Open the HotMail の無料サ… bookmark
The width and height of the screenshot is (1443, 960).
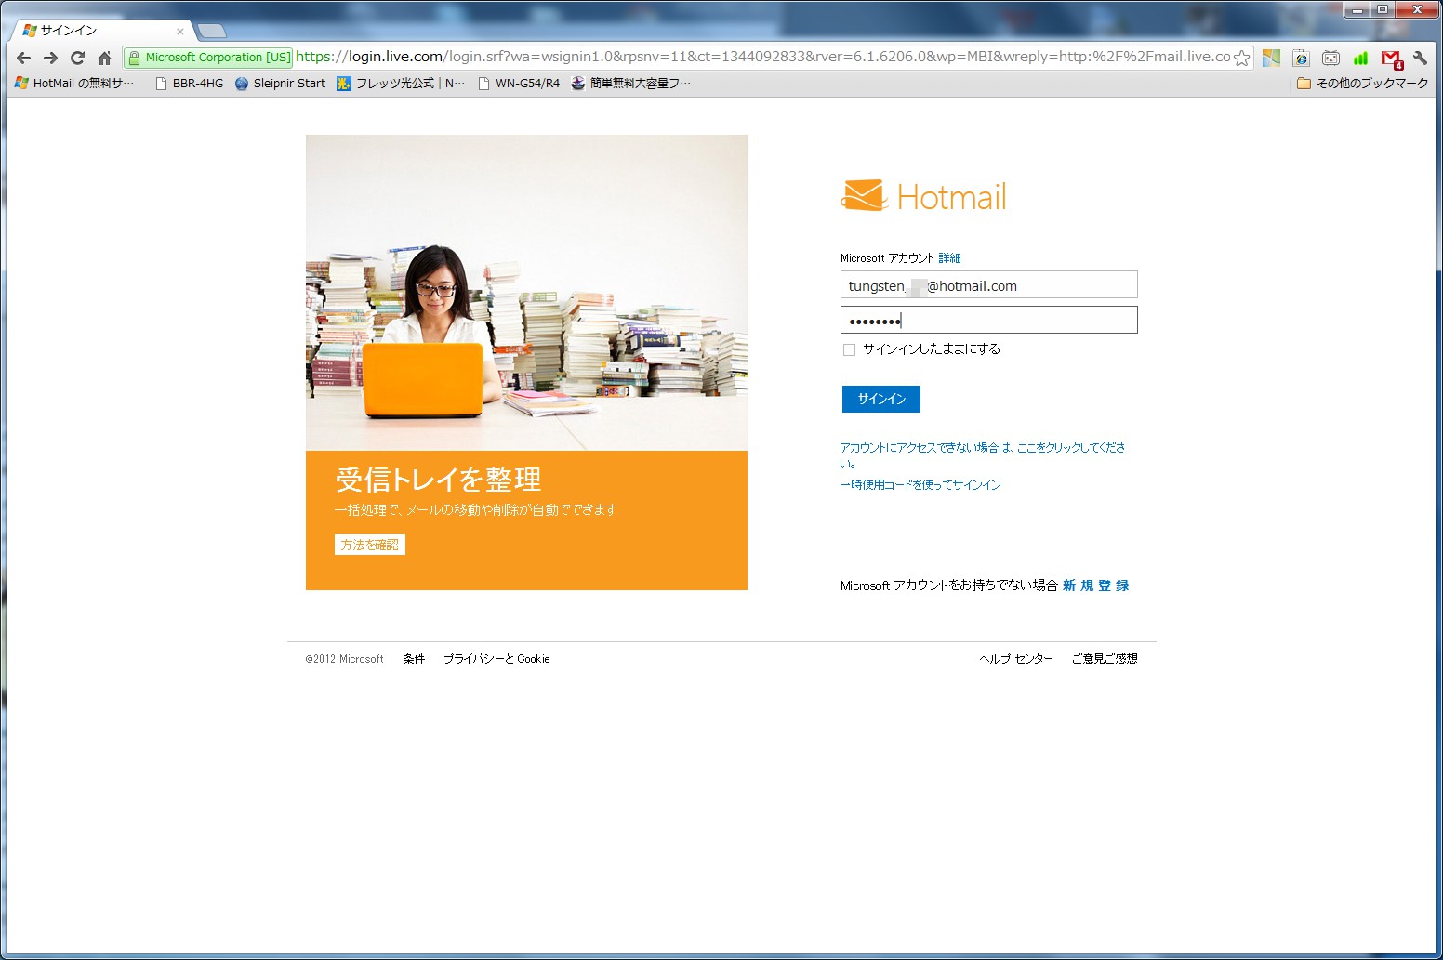point(75,83)
